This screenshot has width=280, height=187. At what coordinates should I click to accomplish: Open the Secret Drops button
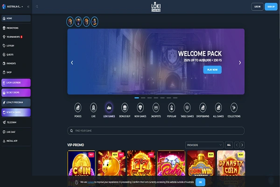pyautogui.click(x=16, y=93)
